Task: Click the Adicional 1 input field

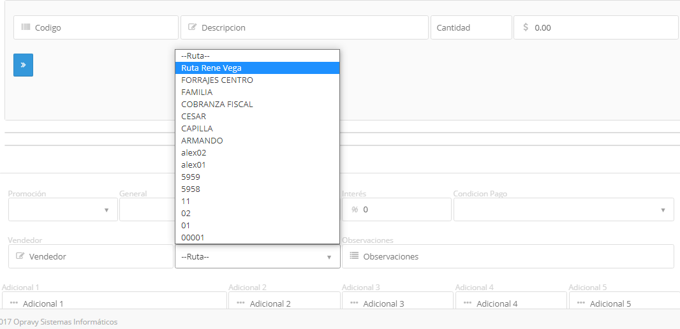Action: click(x=114, y=300)
